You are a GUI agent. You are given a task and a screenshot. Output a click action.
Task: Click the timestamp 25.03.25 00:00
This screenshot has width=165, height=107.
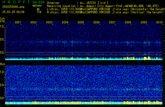tap(13, 12)
